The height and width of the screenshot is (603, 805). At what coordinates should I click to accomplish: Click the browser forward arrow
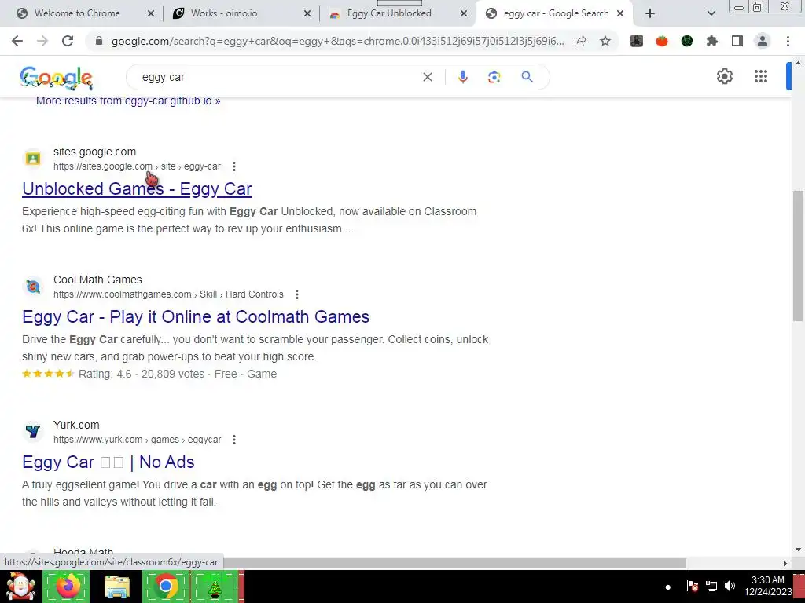tap(42, 41)
